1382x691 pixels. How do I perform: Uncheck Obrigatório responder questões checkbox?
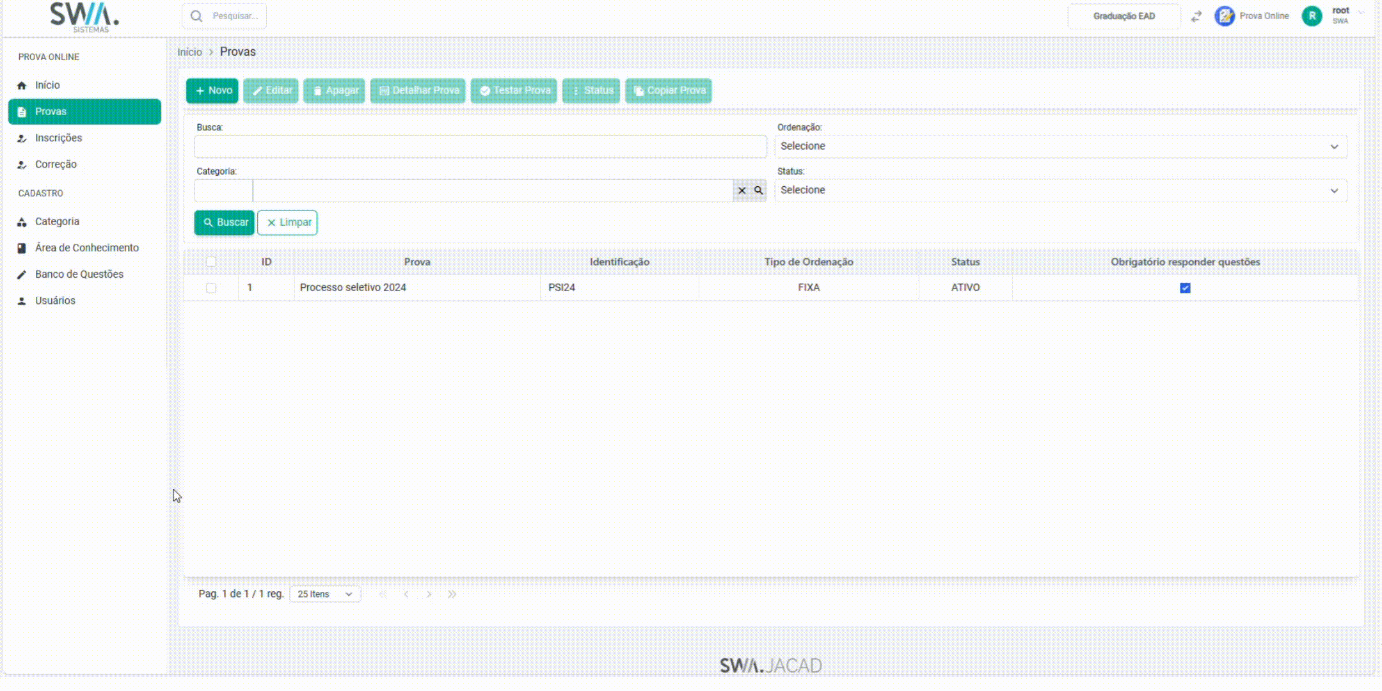pyautogui.click(x=1185, y=288)
